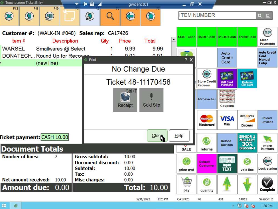Apply a $20.00 Cash payment
278x209 pixels.
pyautogui.click(x=247, y=36)
